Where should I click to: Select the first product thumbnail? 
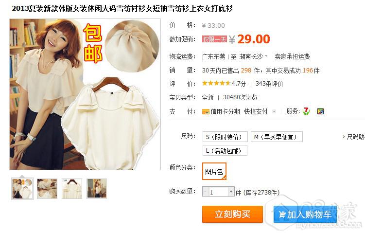[x=22, y=189]
